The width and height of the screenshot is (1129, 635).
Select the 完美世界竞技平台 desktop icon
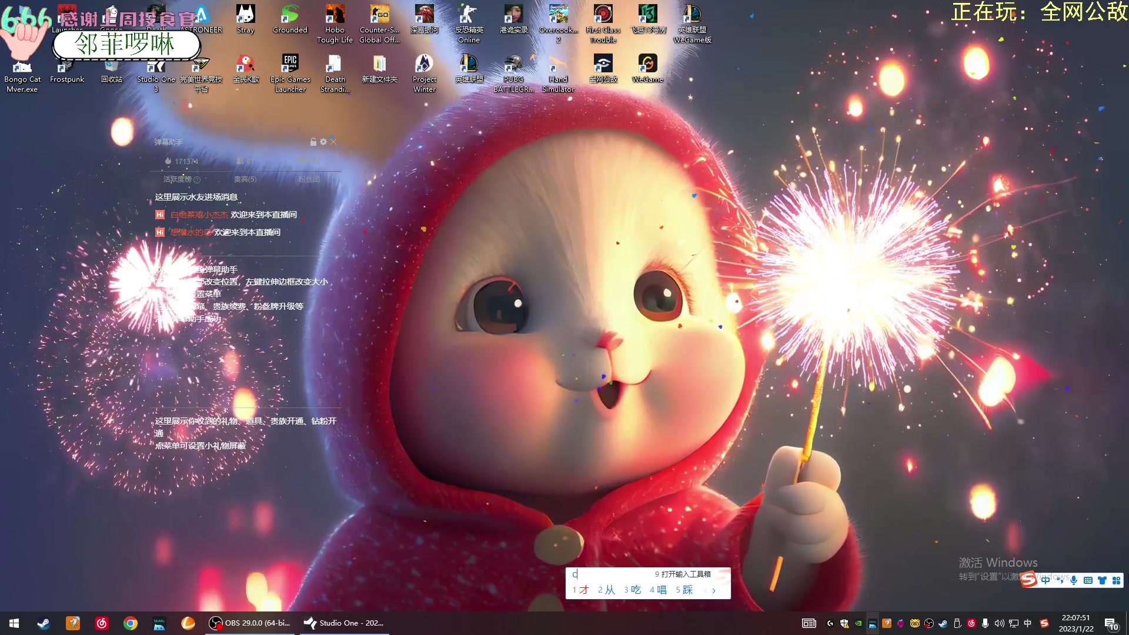(x=201, y=73)
